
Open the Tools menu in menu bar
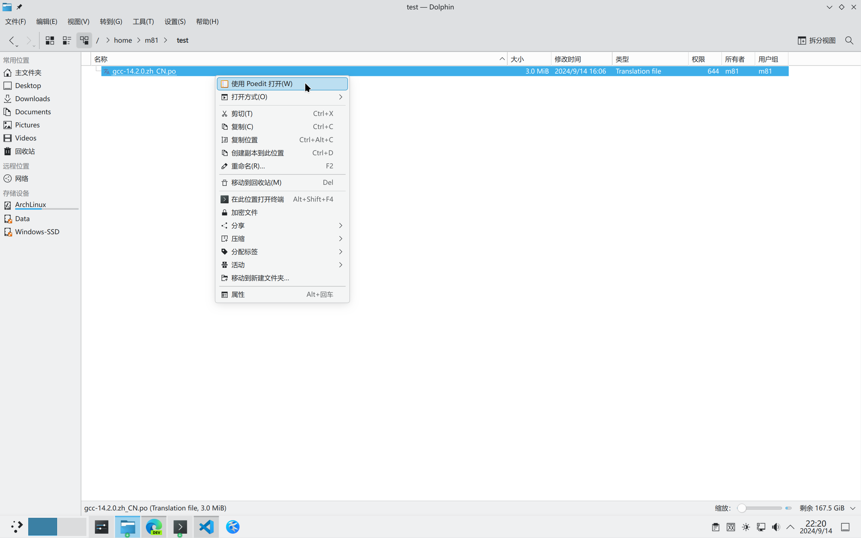point(143,22)
